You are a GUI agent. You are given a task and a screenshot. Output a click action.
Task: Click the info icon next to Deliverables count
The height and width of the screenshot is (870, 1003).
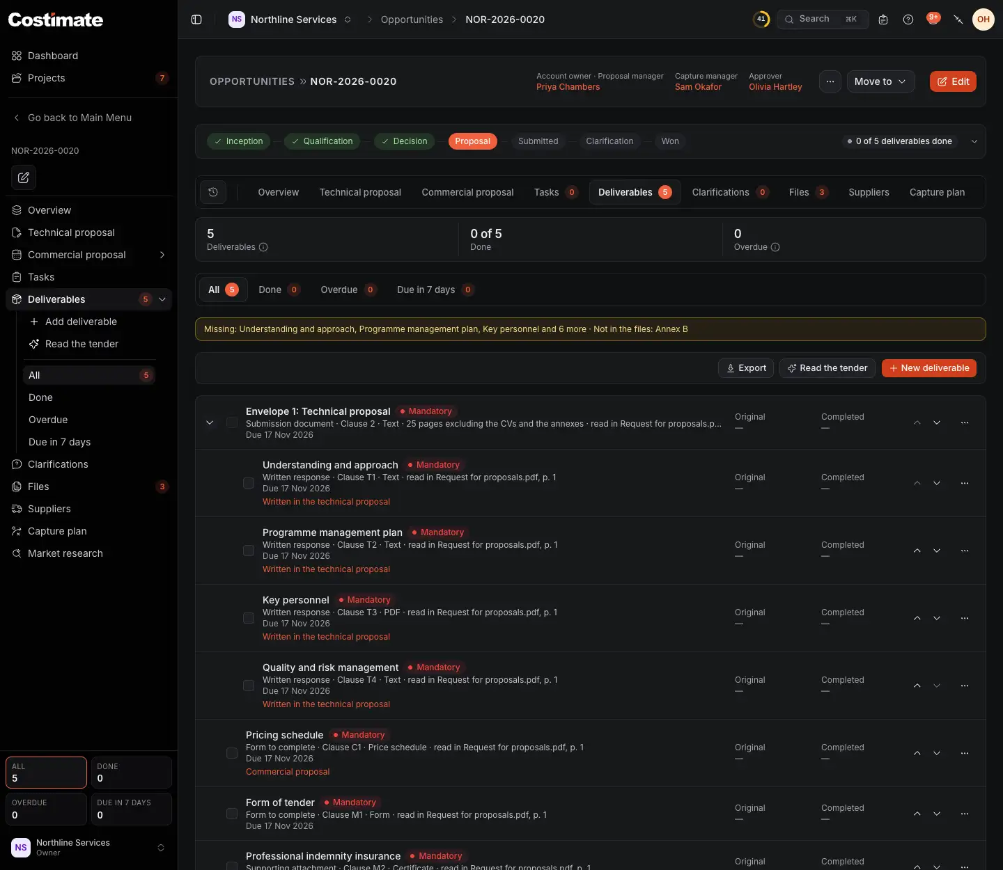pyautogui.click(x=263, y=247)
